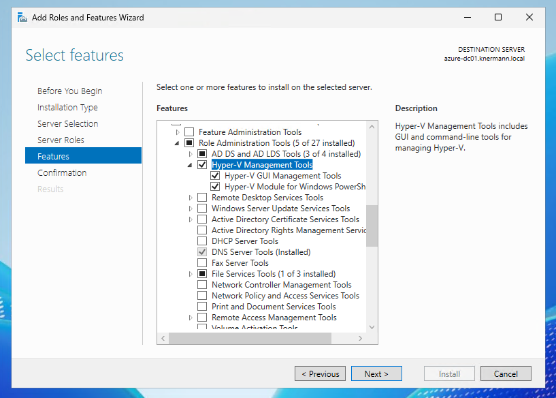556x398 pixels.
Task: Click the Cancel button
Action: tap(506, 373)
